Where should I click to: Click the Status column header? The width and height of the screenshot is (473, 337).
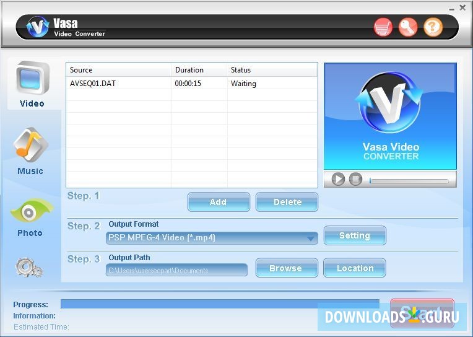(x=272, y=70)
